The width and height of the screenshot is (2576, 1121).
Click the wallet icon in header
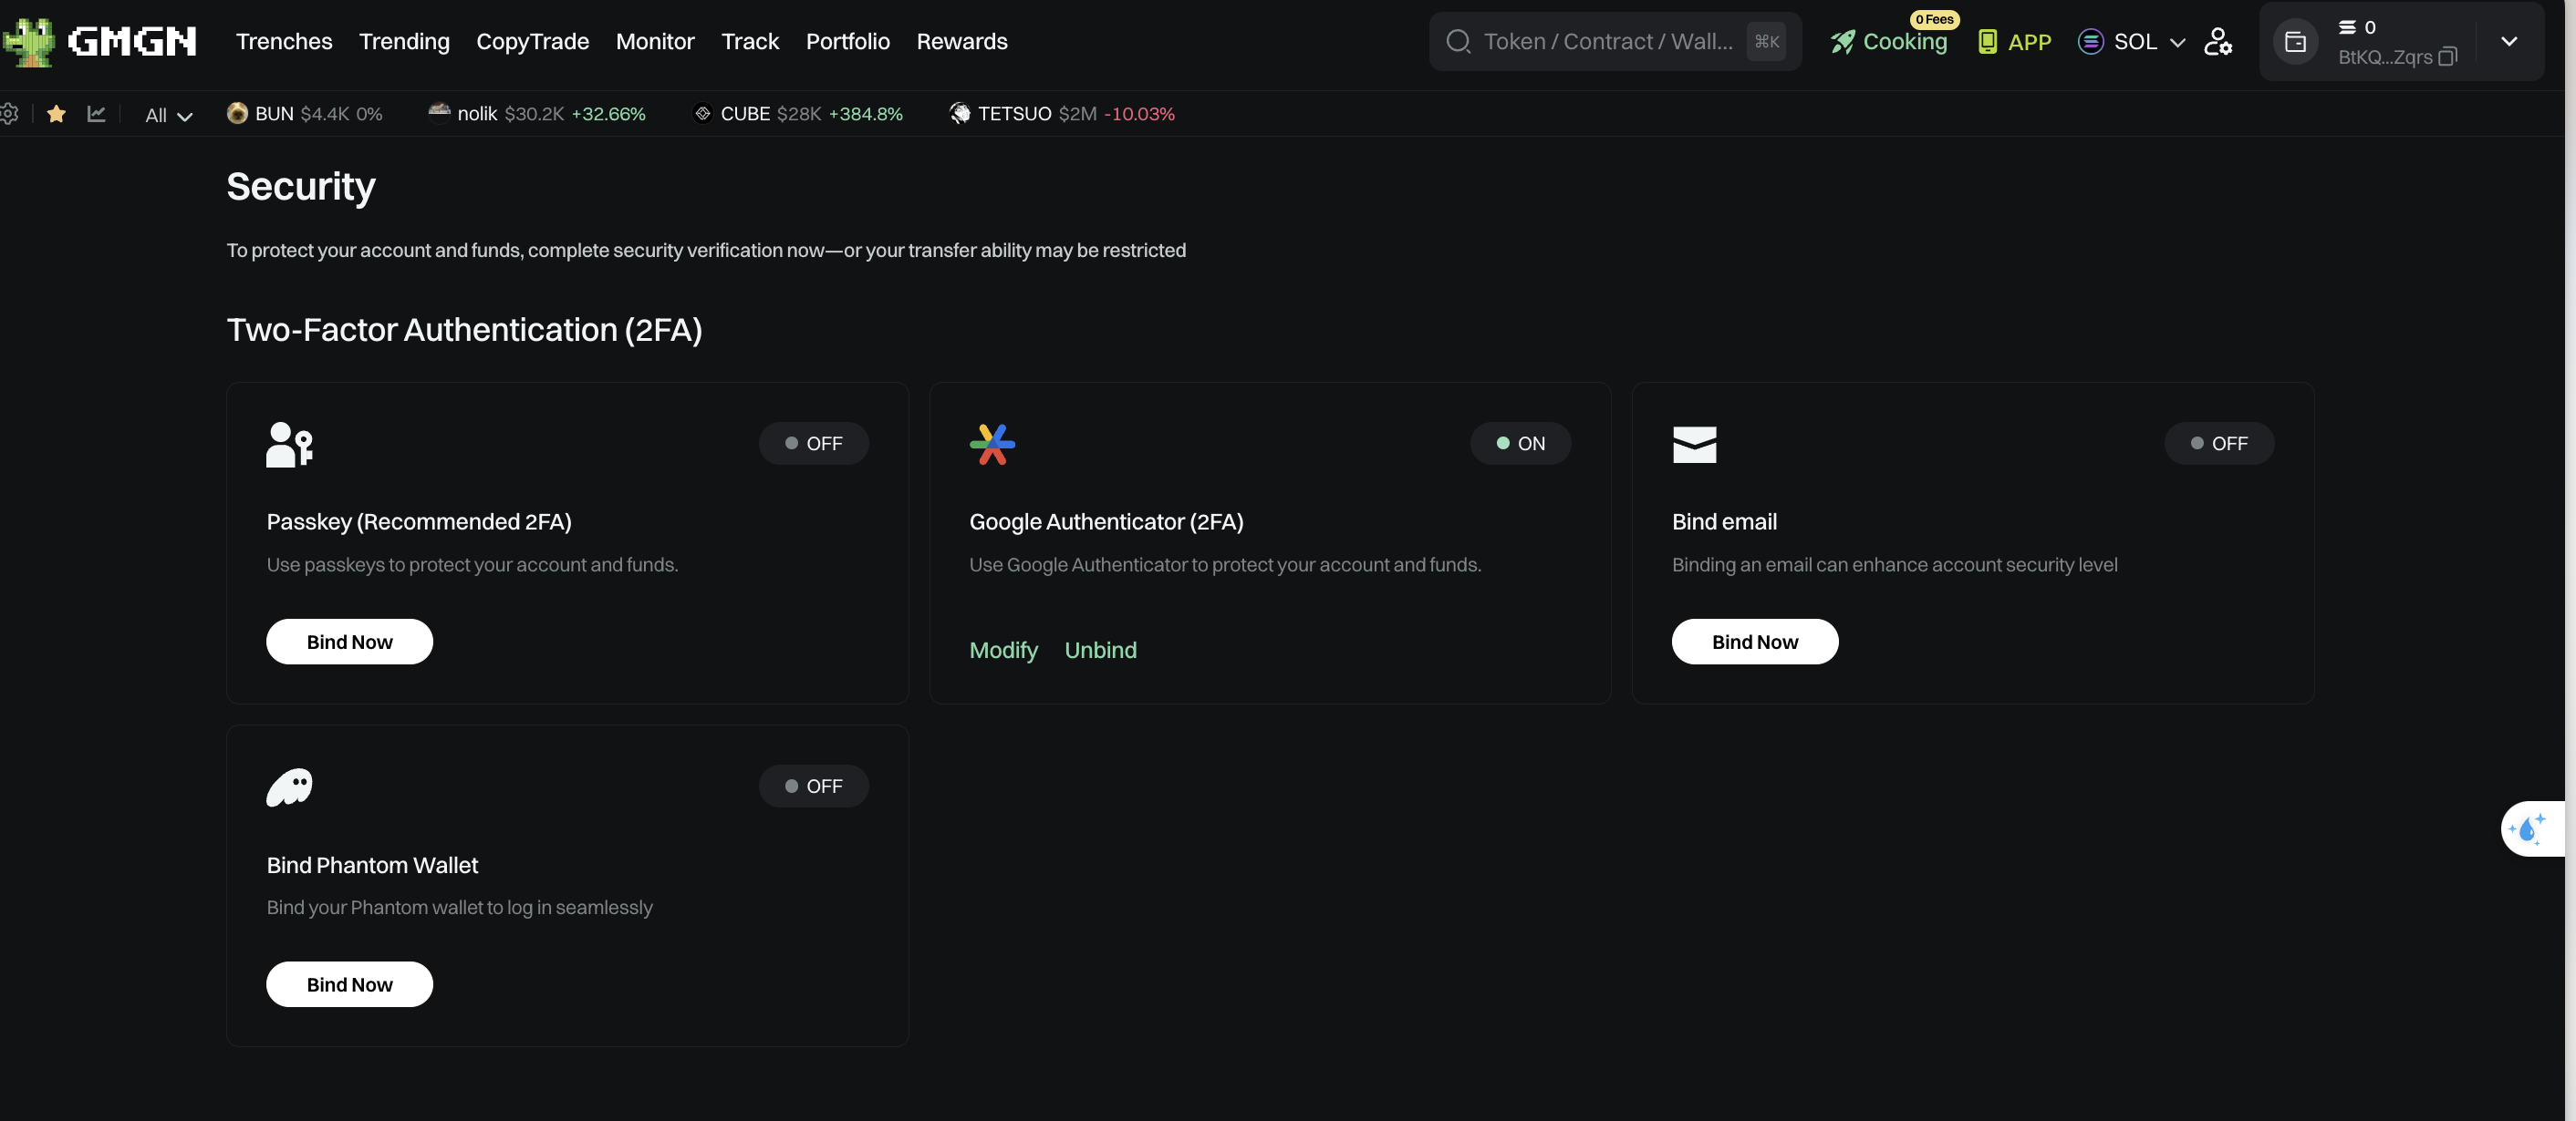[x=2295, y=41]
